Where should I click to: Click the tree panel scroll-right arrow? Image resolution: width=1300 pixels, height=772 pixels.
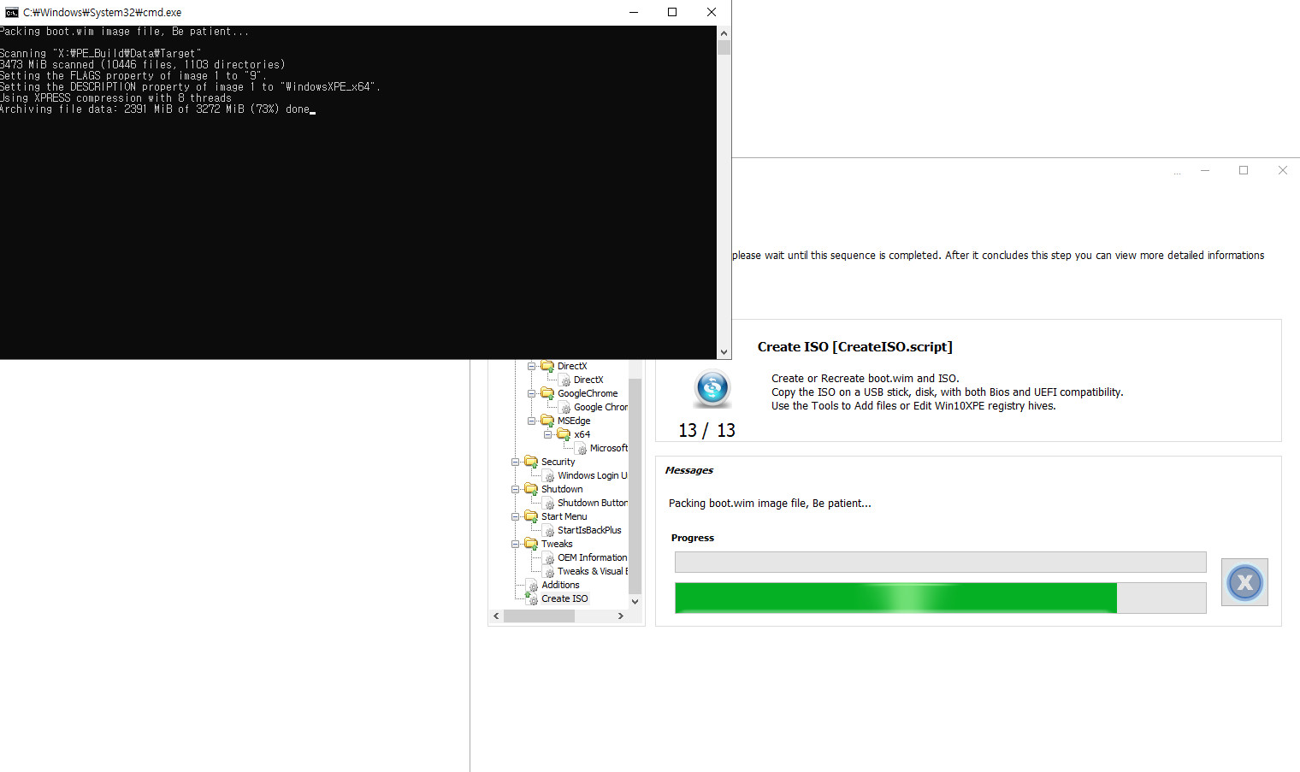(x=621, y=616)
